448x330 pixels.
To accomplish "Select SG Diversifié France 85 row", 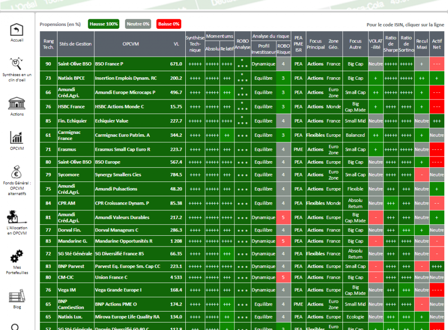I will 242,254.
